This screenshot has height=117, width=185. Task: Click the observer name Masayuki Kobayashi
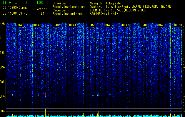coord(106,3)
